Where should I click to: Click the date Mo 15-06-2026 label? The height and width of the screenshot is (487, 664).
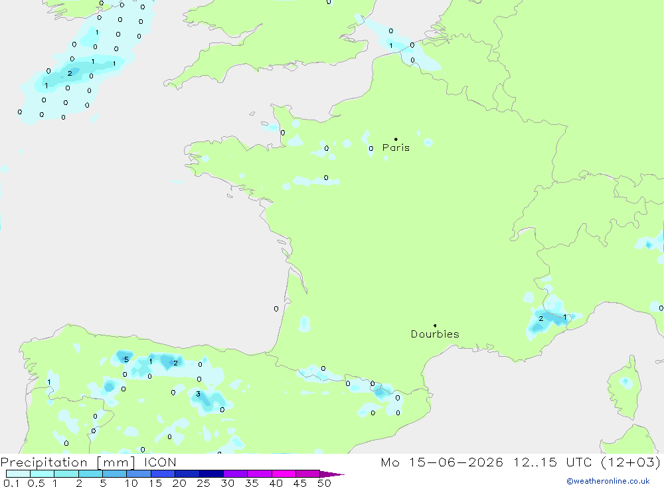[442, 462]
